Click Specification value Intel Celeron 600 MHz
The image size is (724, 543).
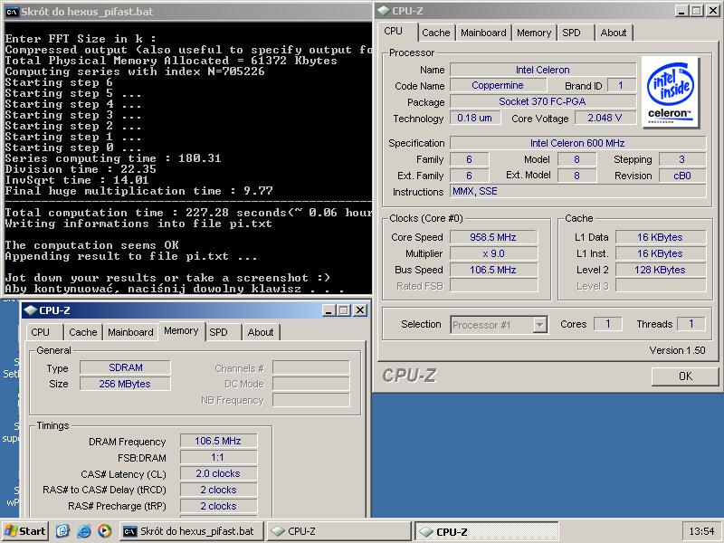(577, 143)
